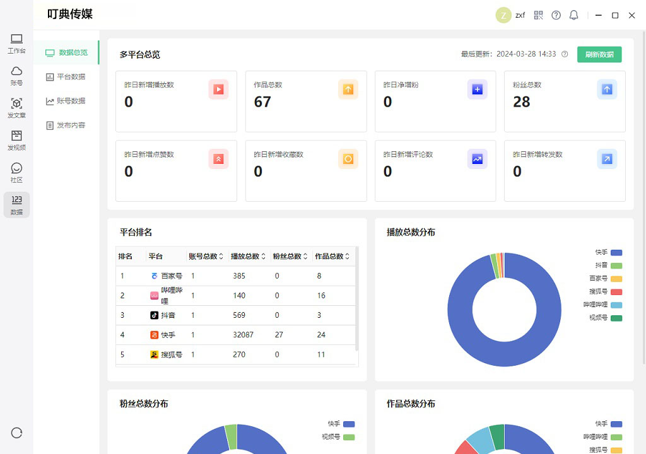Open the 发布内容 published content menu item
Viewport: 646px width, 454px height.
(x=66, y=125)
